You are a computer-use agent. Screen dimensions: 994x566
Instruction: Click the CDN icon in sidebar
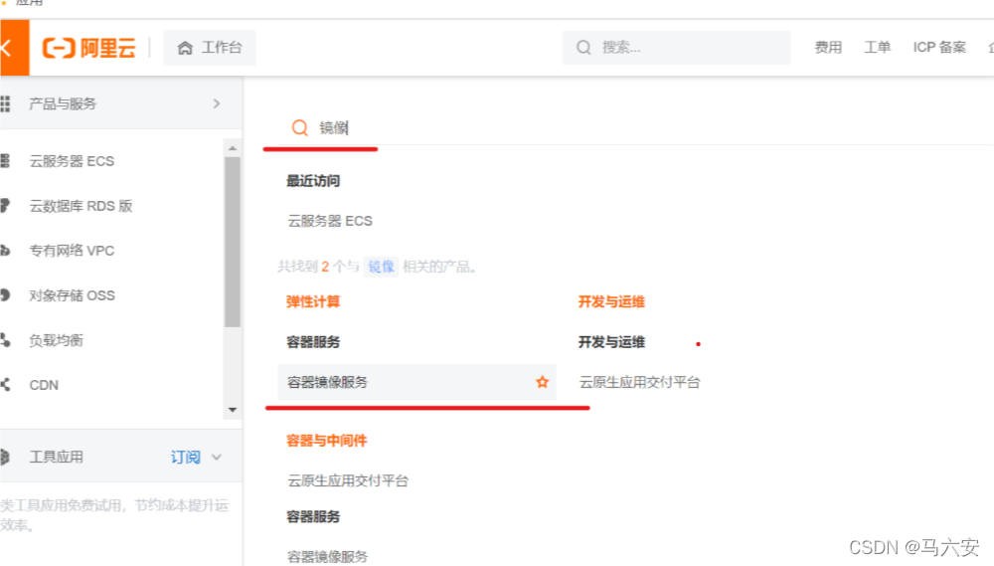5,385
